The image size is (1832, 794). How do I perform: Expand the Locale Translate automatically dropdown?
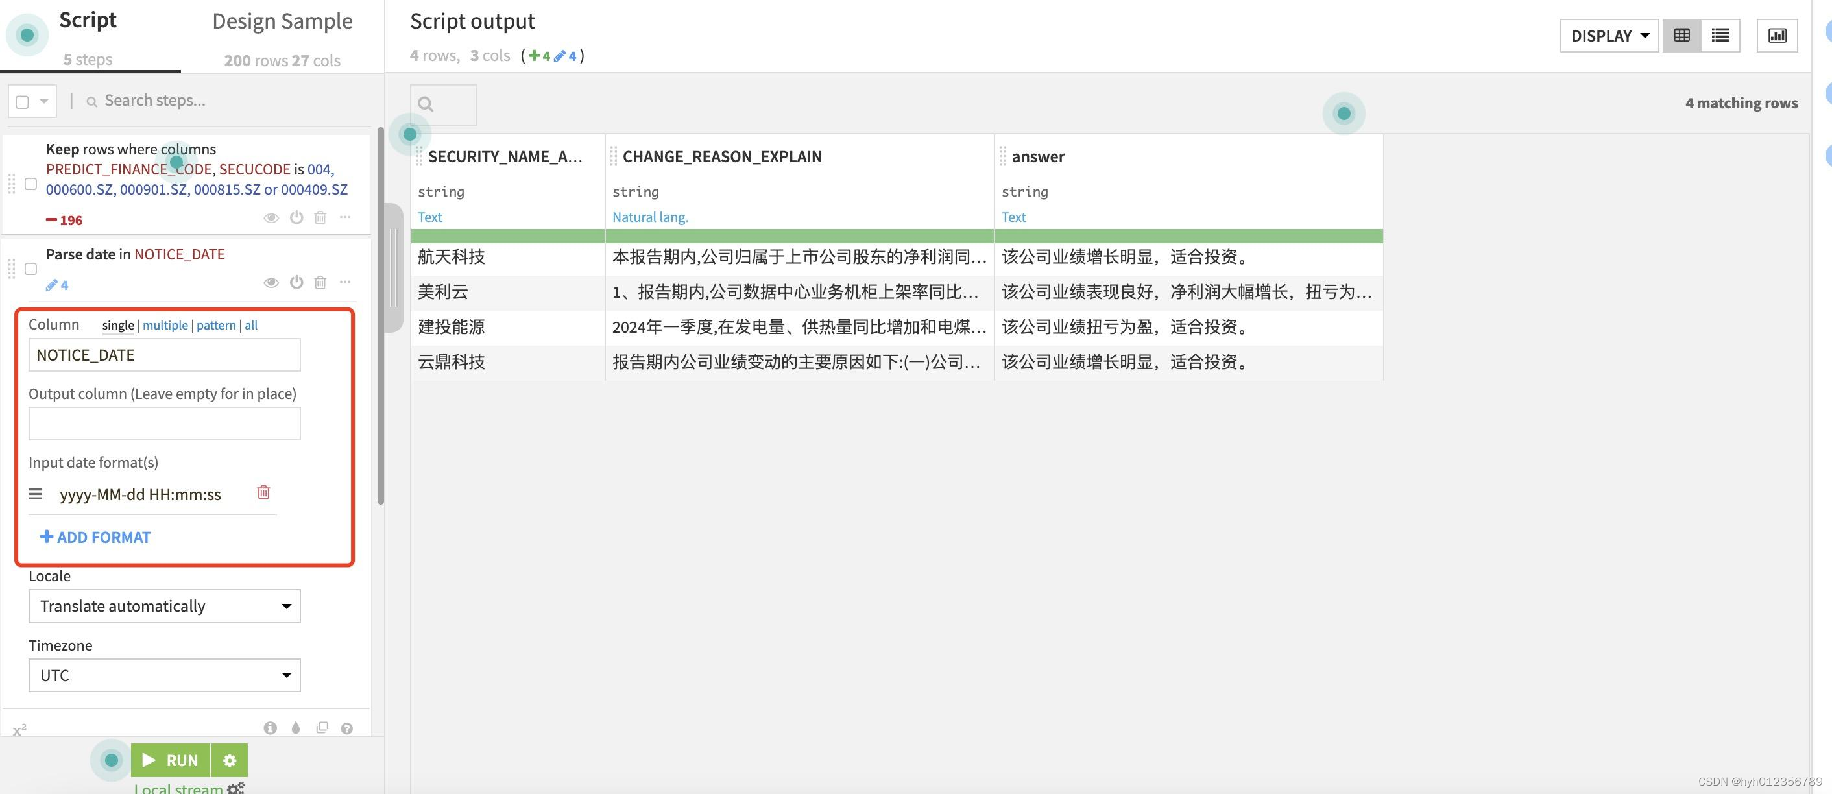(x=164, y=607)
